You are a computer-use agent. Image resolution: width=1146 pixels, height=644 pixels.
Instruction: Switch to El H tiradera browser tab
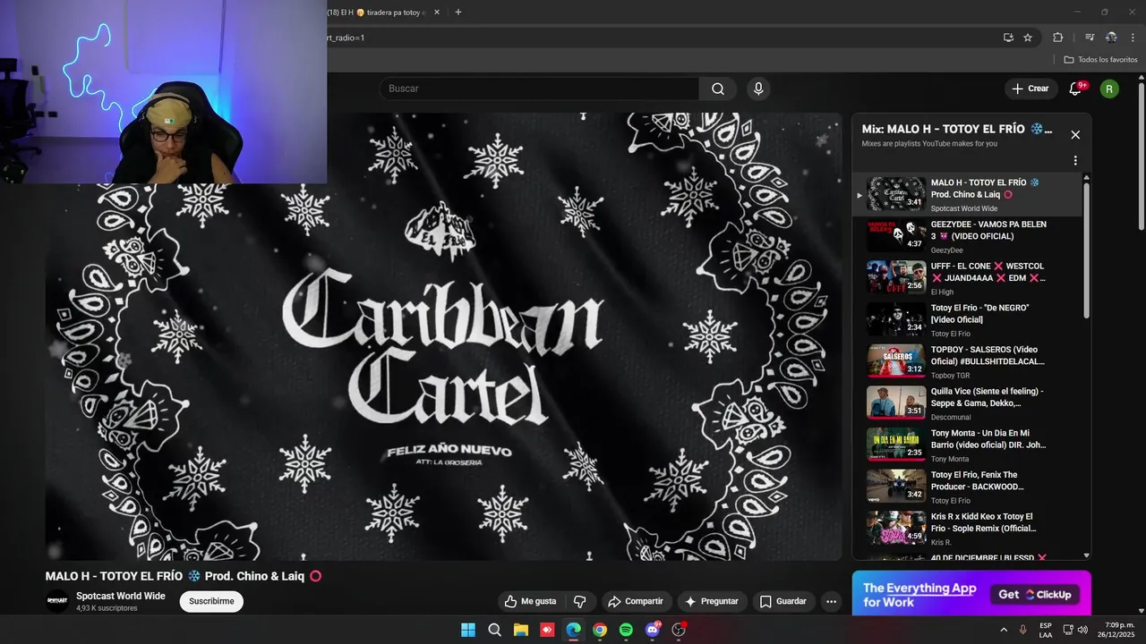[x=376, y=13]
